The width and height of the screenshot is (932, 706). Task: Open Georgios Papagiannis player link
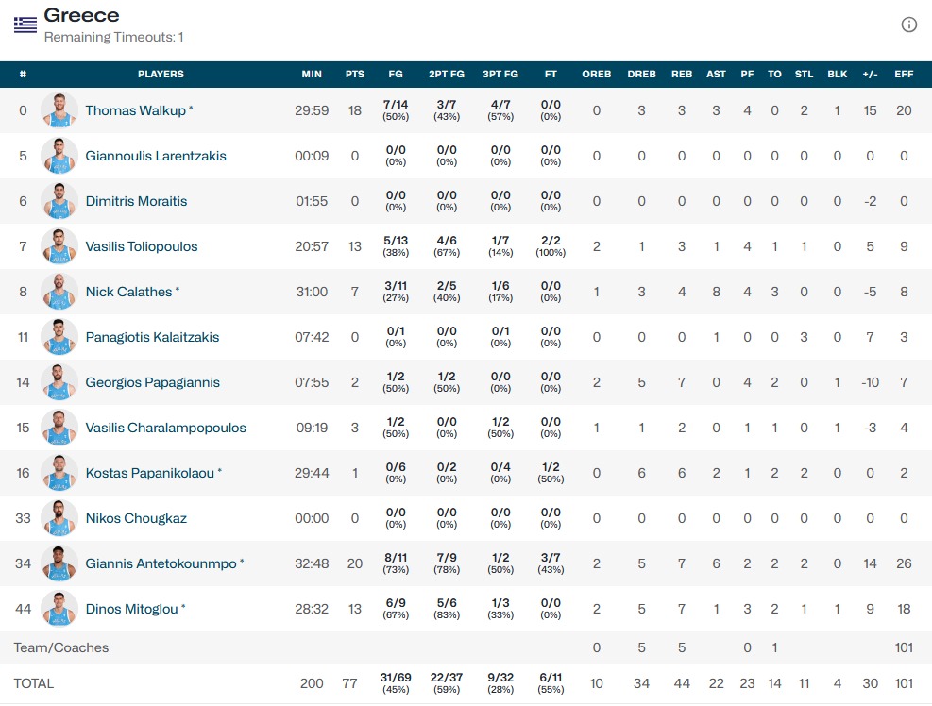[x=152, y=382]
